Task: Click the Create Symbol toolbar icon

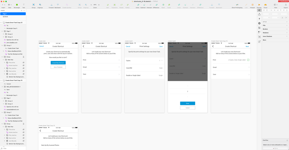Action: 67,5
